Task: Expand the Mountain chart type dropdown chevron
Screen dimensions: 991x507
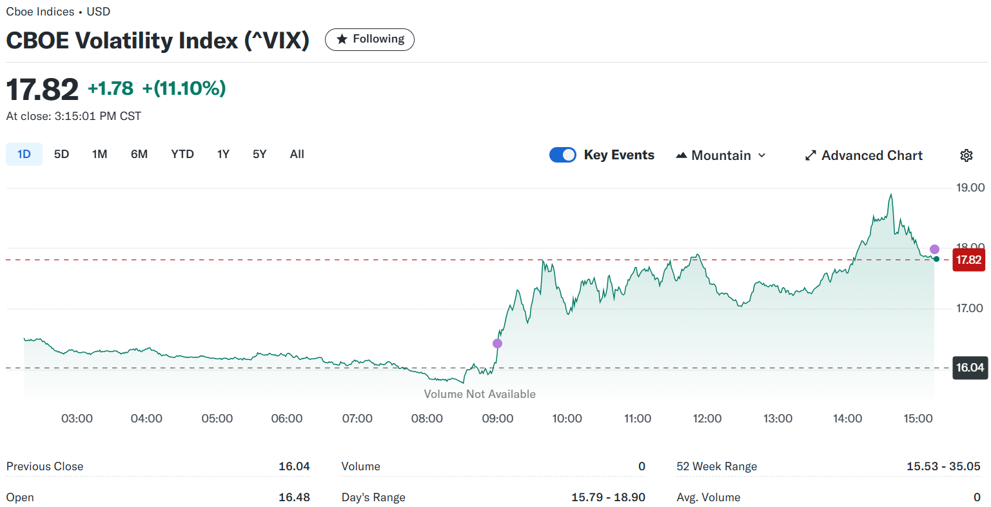Action: (761, 155)
